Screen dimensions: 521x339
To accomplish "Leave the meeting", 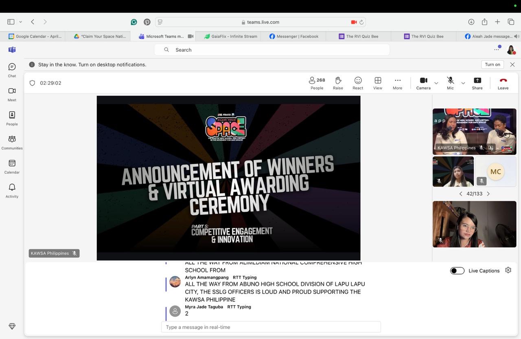I will pos(503,83).
